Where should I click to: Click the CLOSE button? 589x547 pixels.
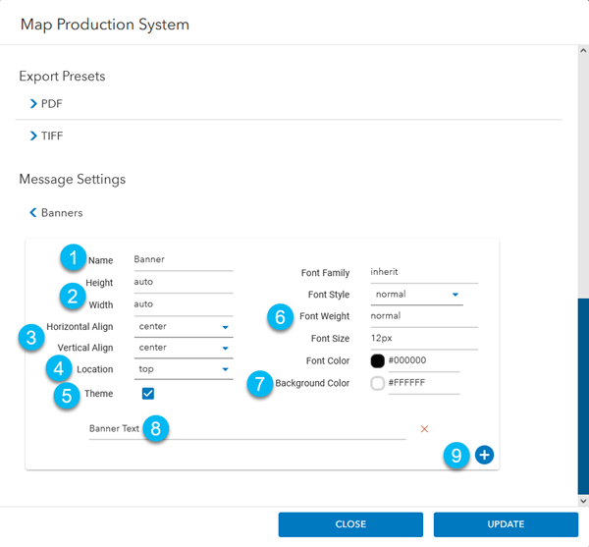pos(350,524)
